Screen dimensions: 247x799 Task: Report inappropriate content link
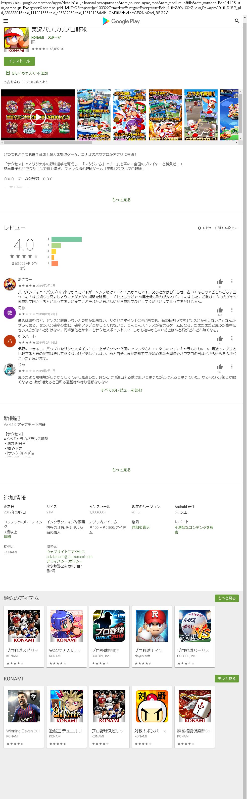[x=194, y=529]
